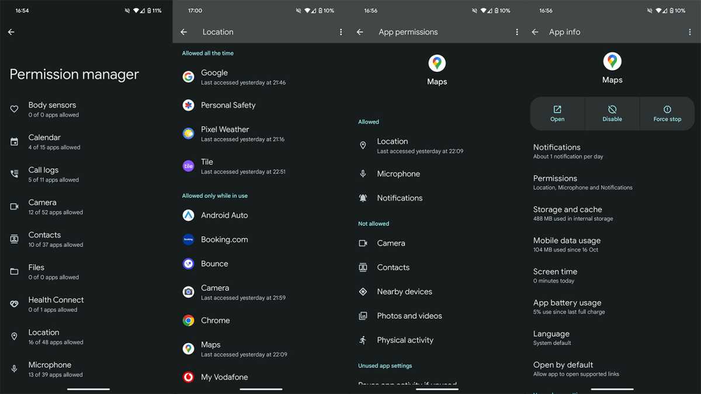
Task: Open Health Connect permission entry
Action: [x=86, y=304]
